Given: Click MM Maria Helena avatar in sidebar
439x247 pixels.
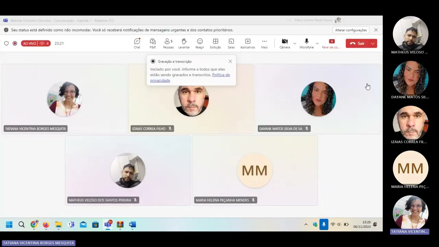Looking at the screenshot, I should click(x=411, y=168).
